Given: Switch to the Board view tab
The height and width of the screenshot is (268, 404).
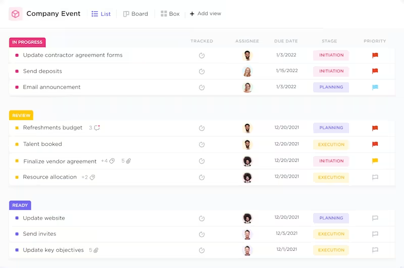Looking at the screenshot, I should pos(135,14).
